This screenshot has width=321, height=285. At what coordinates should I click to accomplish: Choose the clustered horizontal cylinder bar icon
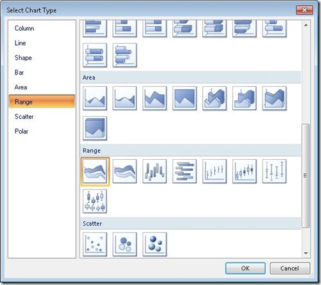[125, 55]
